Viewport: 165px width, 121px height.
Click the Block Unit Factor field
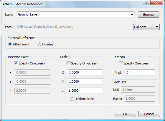(140, 98)
